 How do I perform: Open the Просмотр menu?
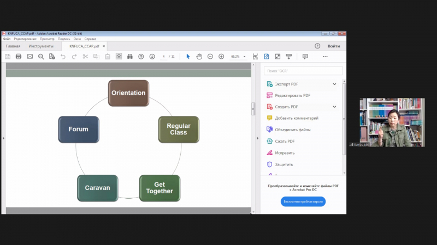(47, 39)
